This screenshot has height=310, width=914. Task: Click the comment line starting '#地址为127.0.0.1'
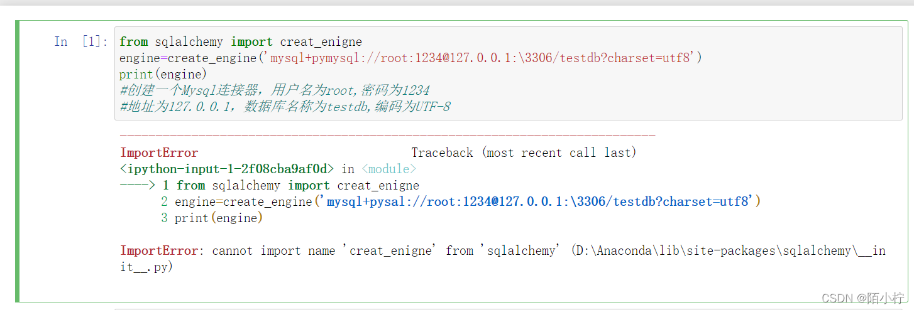tap(285, 107)
